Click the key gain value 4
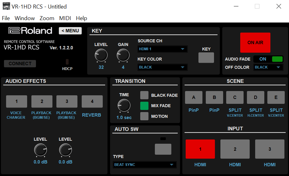Viewport: 289px width, 176px height. [123, 67]
